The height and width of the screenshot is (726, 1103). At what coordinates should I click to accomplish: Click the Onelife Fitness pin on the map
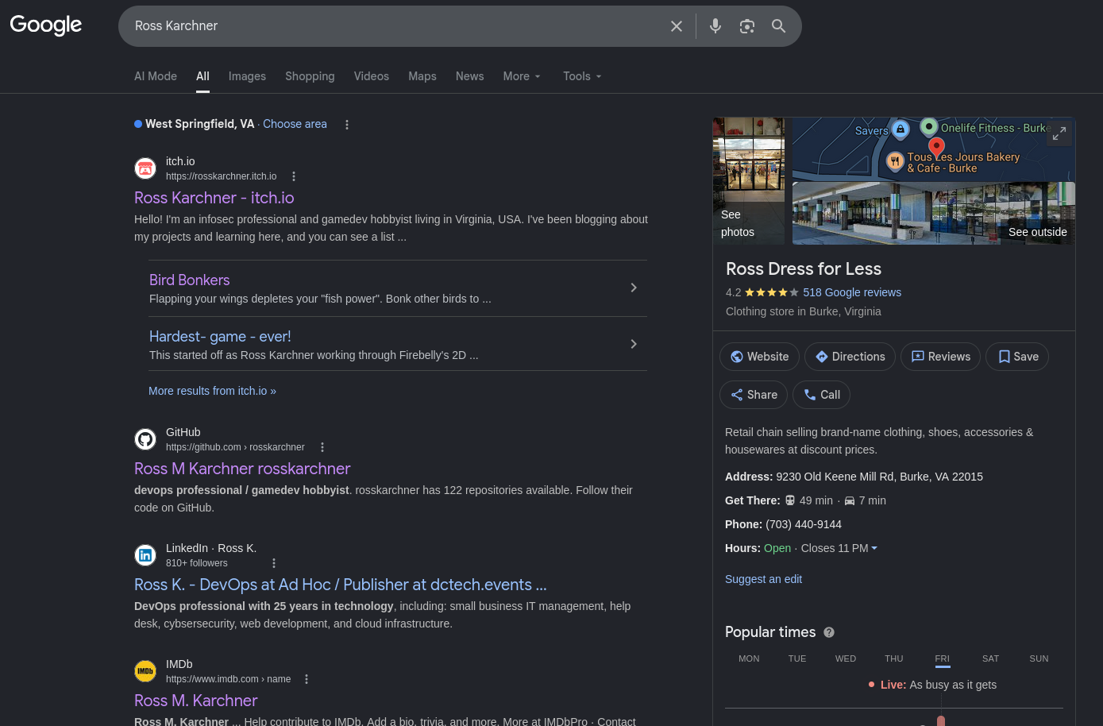[x=929, y=126]
